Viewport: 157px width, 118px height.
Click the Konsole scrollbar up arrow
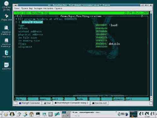pos(151,12)
